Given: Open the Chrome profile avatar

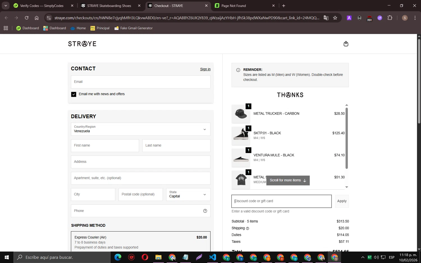Looking at the screenshot, I should (405, 18).
